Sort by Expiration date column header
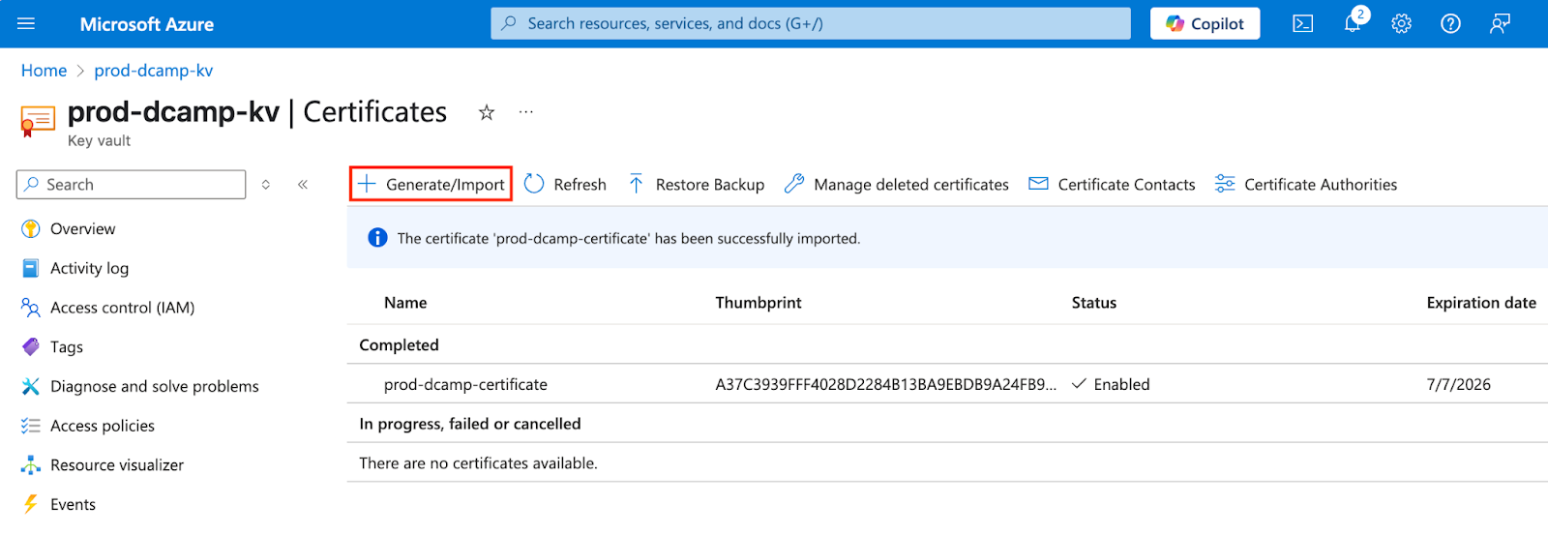This screenshot has height=535, width=1548. click(1481, 303)
